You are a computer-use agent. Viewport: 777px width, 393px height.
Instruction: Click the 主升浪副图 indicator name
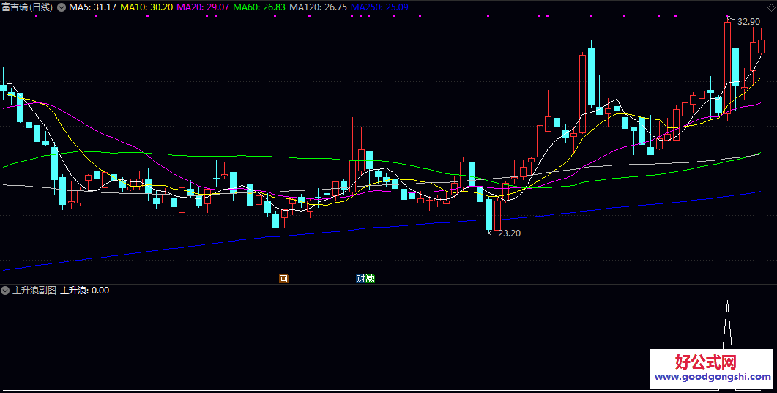tap(34, 291)
